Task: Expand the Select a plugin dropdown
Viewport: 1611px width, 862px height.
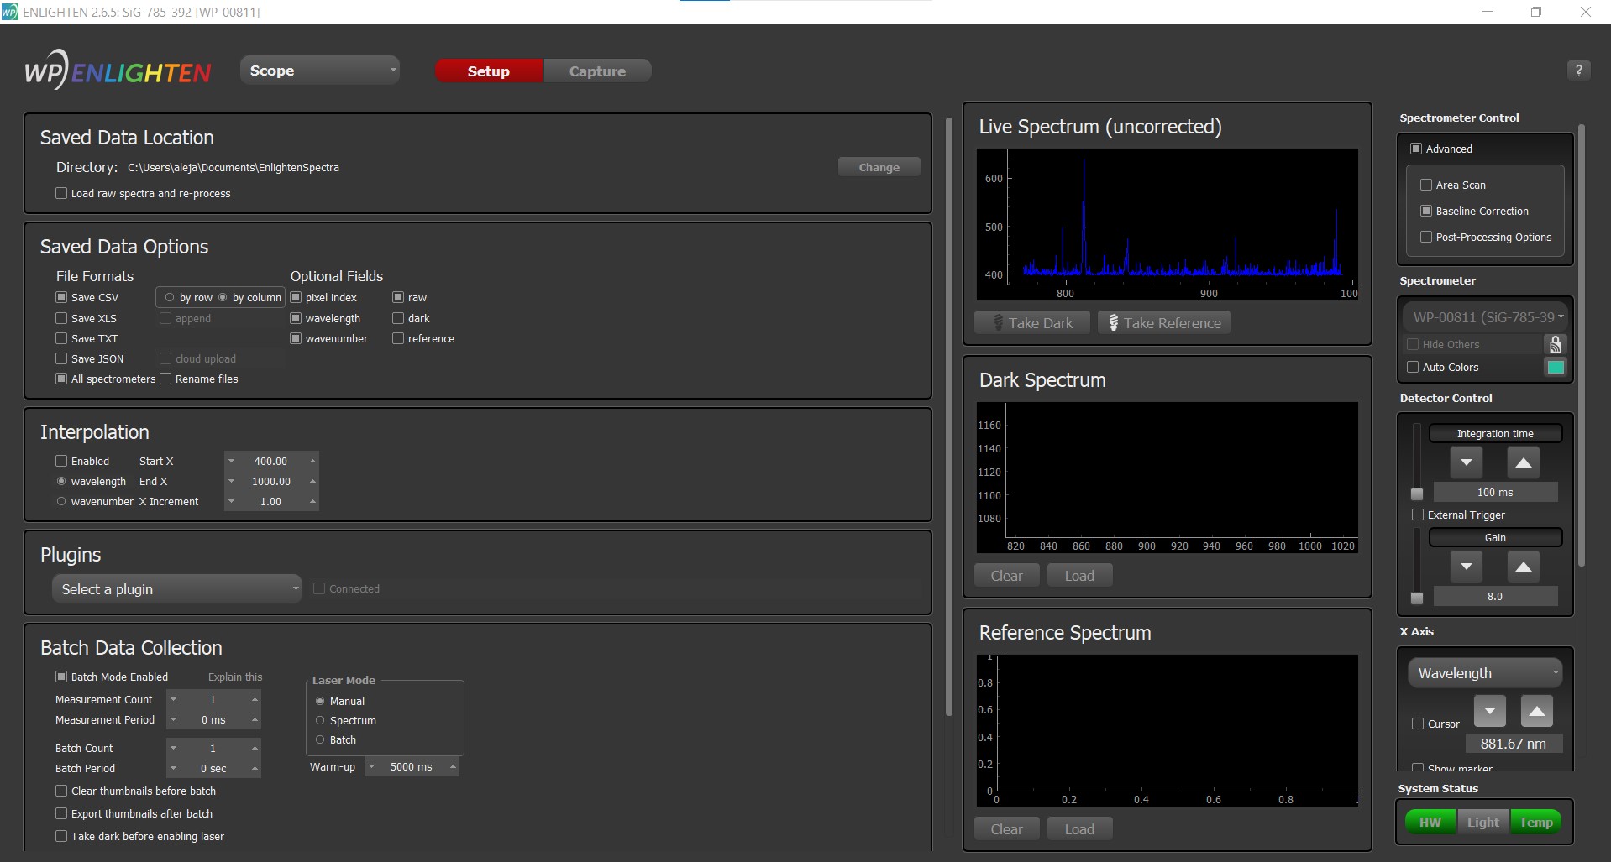Action: coord(176,589)
